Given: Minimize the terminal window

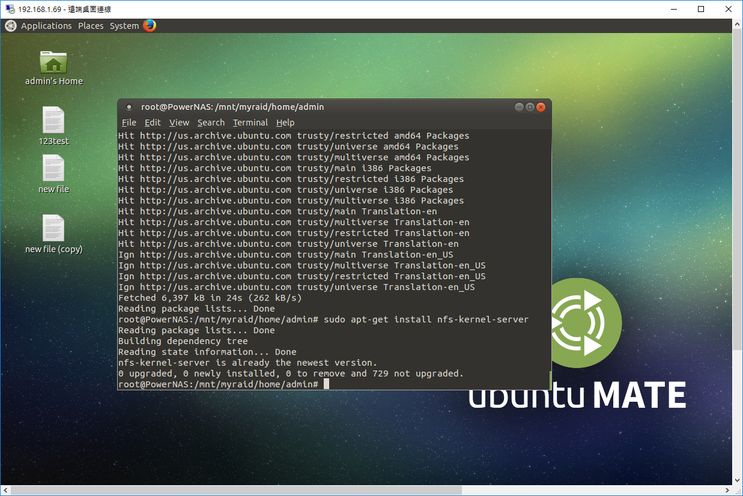Looking at the screenshot, I should (x=519, y=107).
